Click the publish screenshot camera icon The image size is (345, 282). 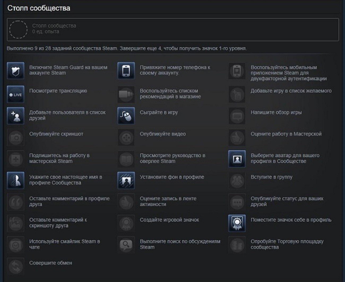tap(16, 137)
